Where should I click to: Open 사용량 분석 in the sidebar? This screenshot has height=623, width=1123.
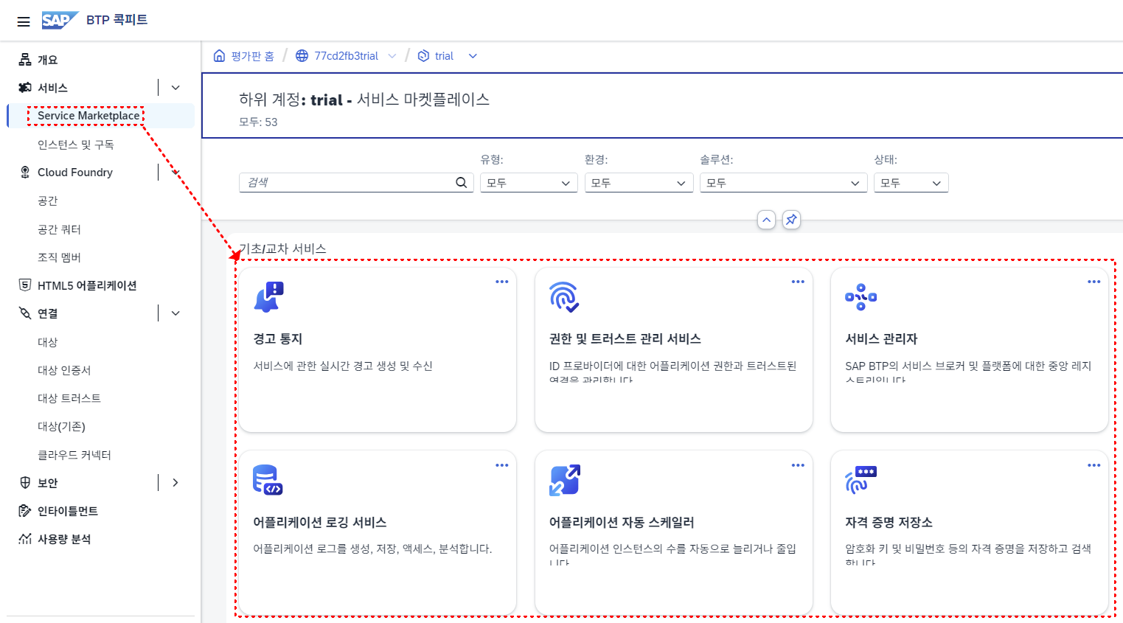click(x=64, y=539)
